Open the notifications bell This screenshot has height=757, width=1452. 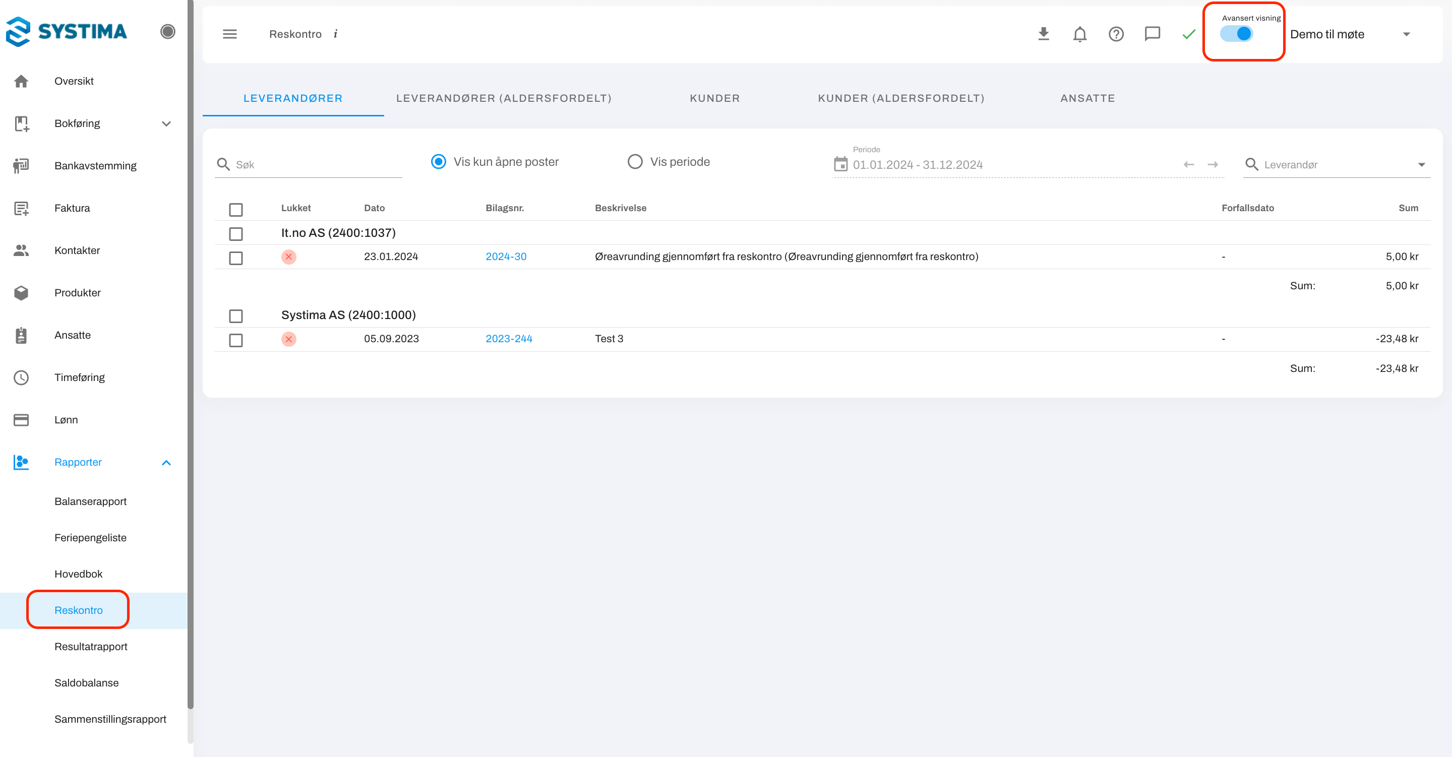(x=1079, y=34)
